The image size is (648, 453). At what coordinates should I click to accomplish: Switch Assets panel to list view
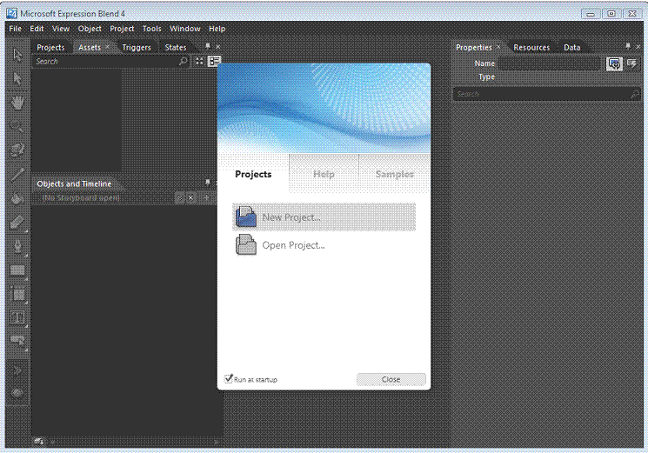coord(215,61)
